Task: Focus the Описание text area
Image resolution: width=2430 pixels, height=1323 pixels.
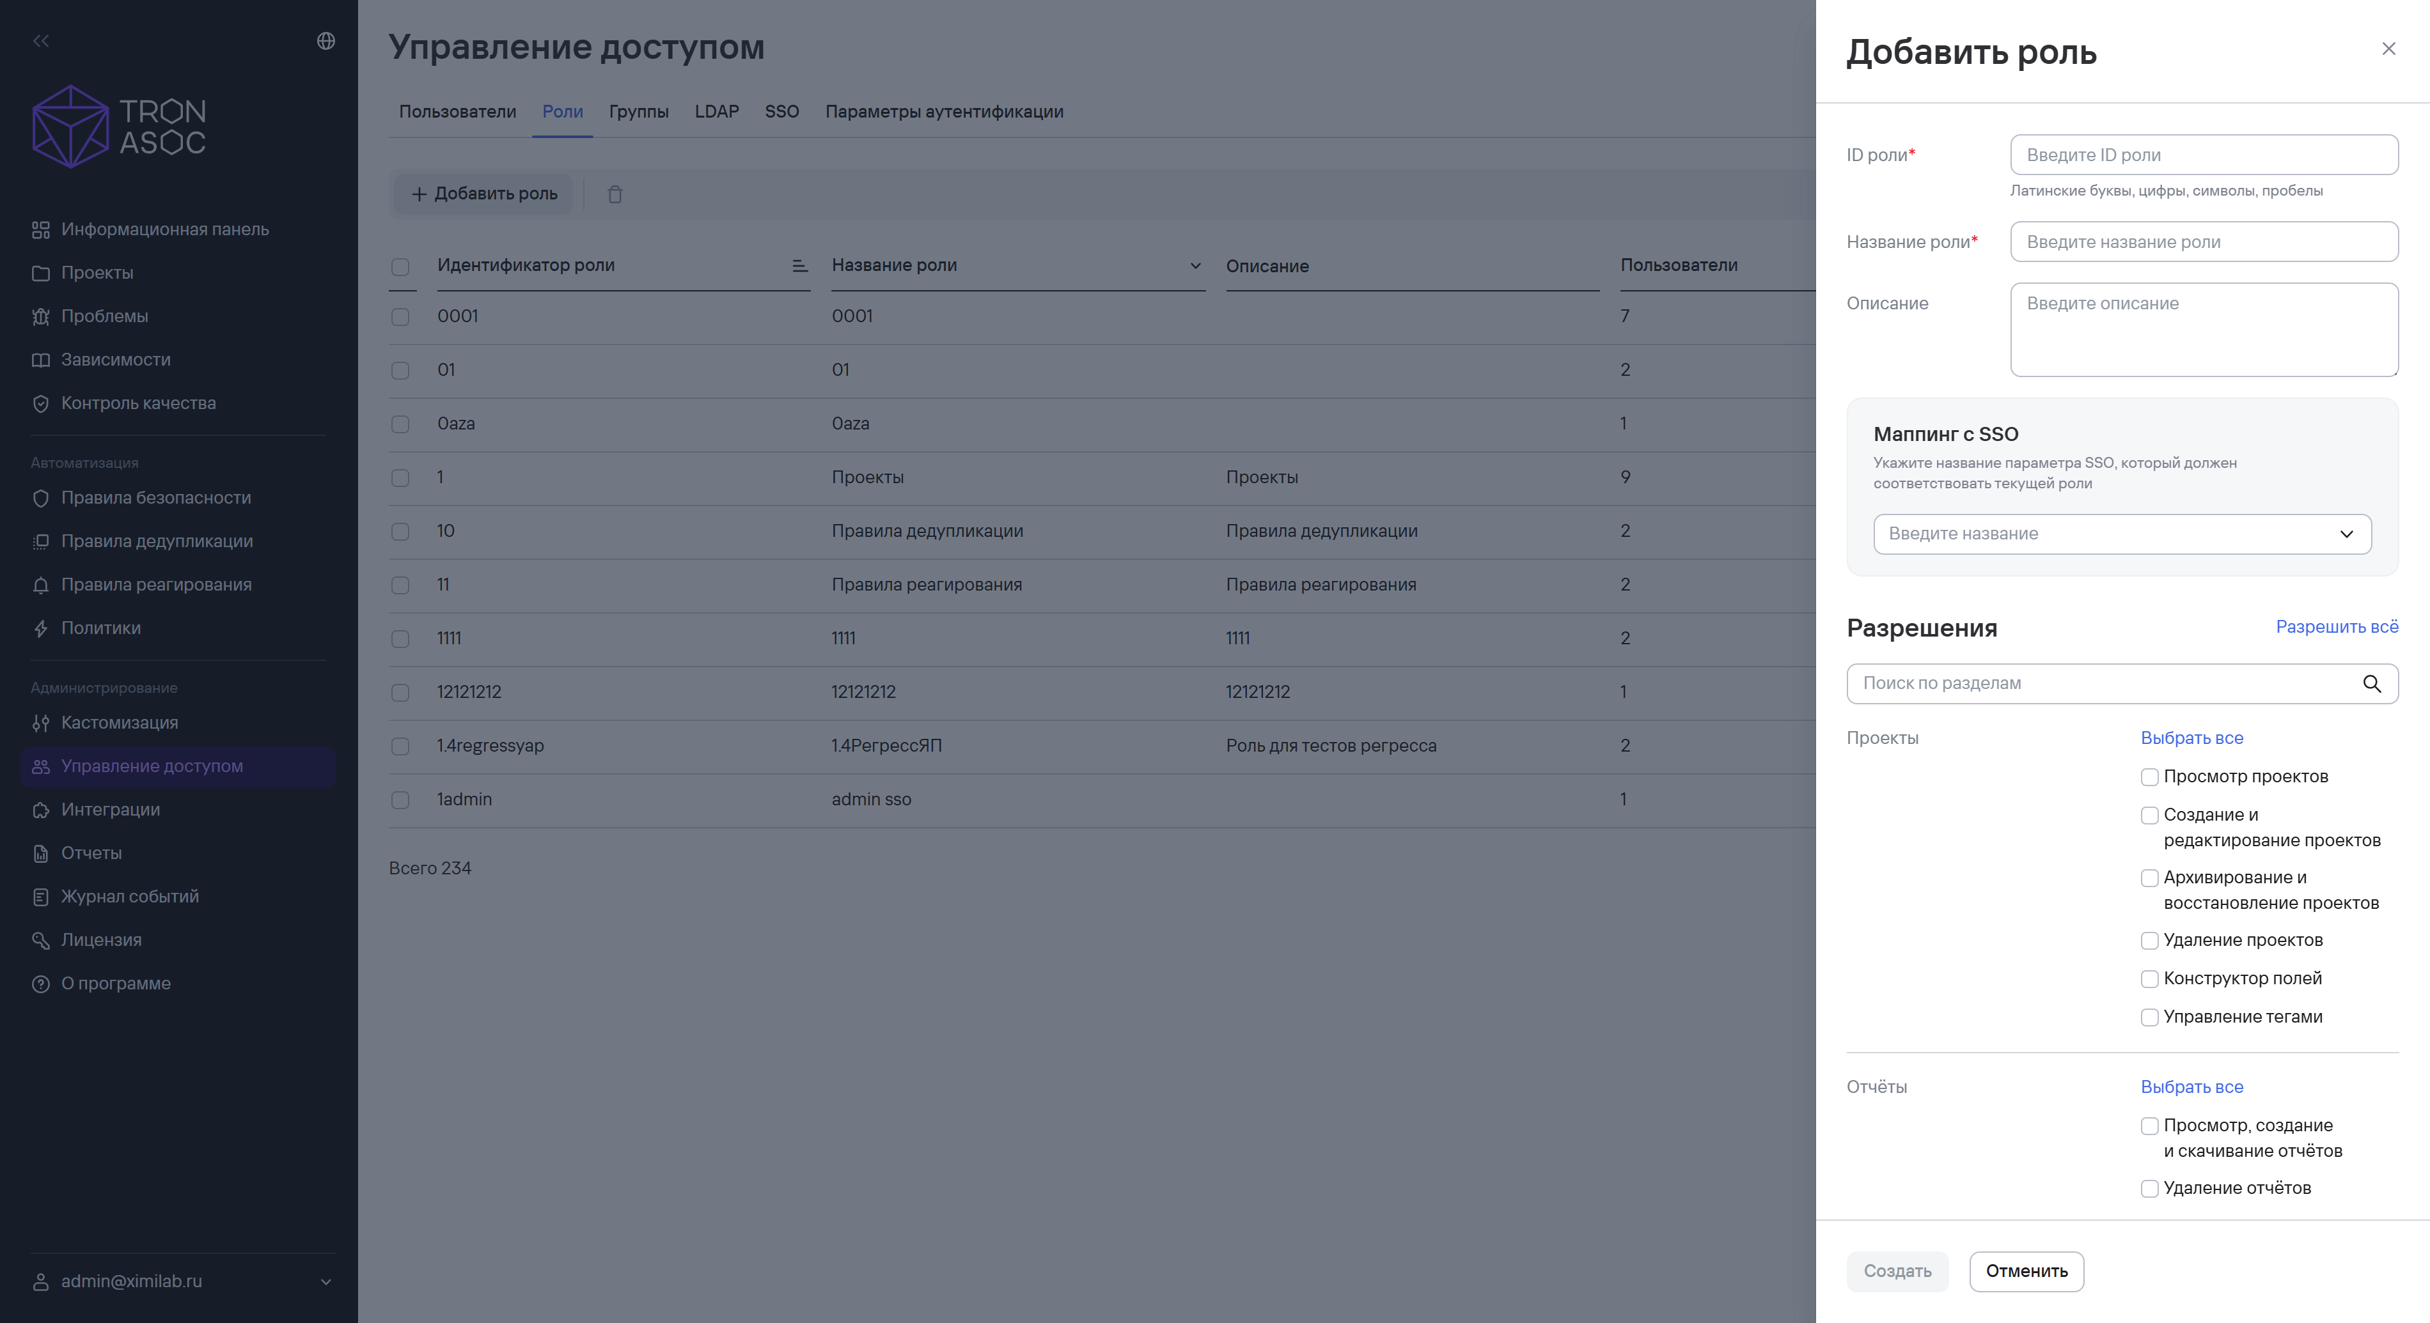Action: click(x=2204, y=329)
